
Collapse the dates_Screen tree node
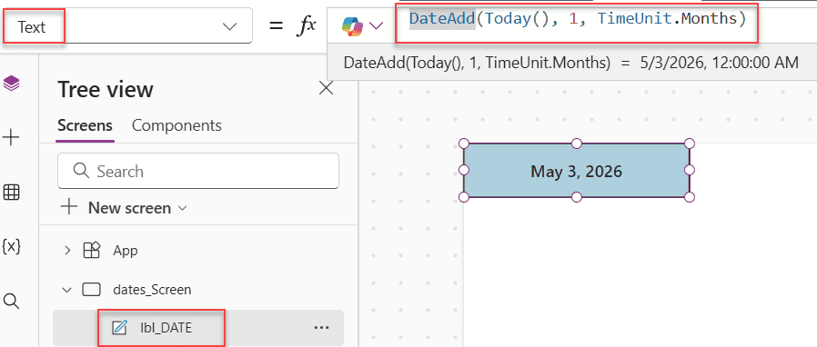point(66,290)
